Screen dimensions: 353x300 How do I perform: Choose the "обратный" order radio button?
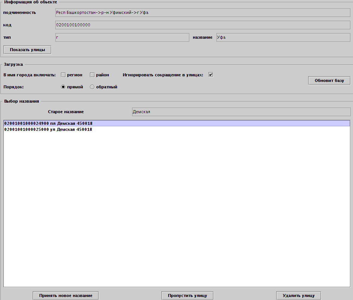click(x=92, y=87)
